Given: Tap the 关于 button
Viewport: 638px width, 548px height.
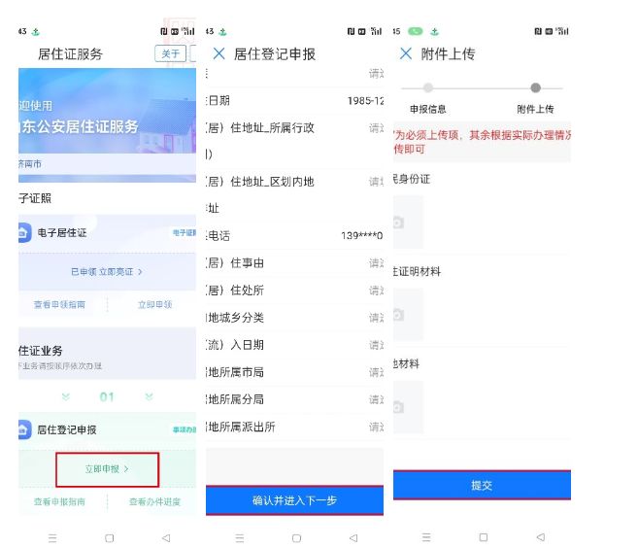Looking at the screenshot, I should pos(171,53).
